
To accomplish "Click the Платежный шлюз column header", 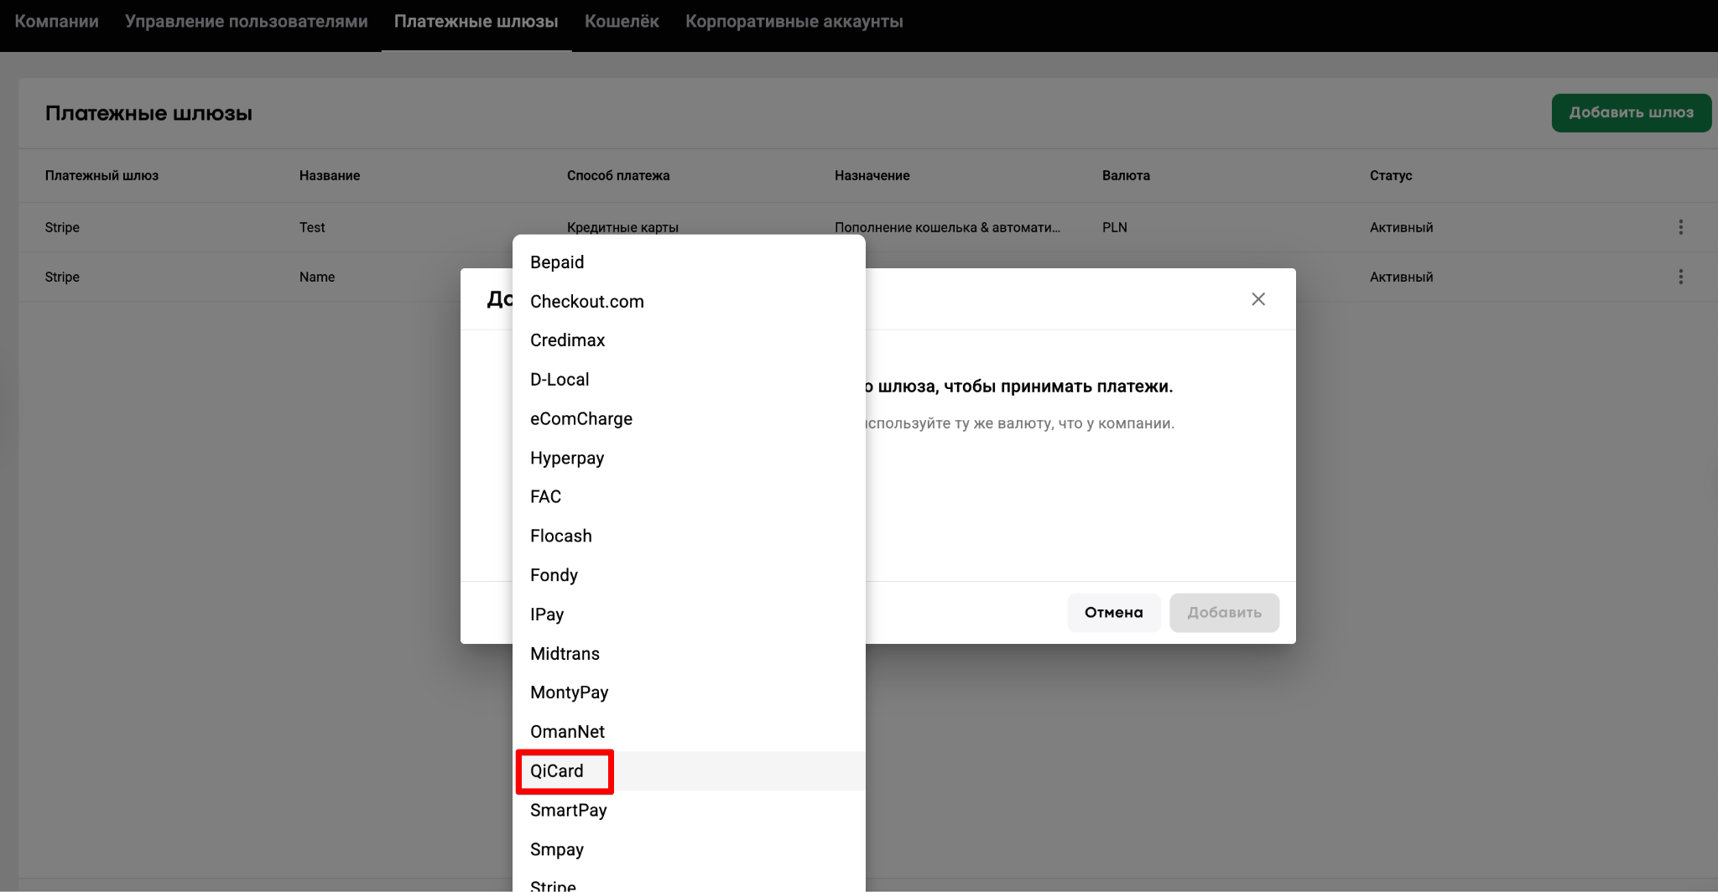I will 102,176.
